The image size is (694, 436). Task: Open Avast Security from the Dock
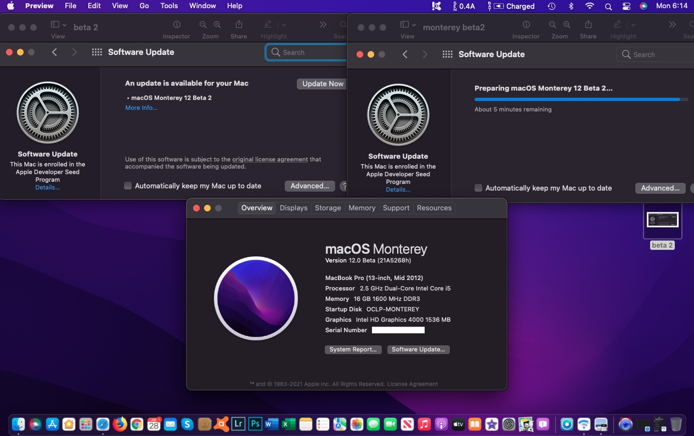(221, 424)
